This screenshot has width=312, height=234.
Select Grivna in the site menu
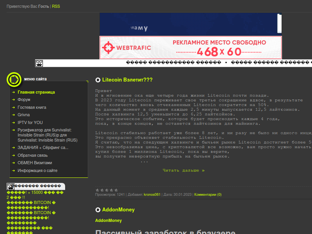[24, 115]
